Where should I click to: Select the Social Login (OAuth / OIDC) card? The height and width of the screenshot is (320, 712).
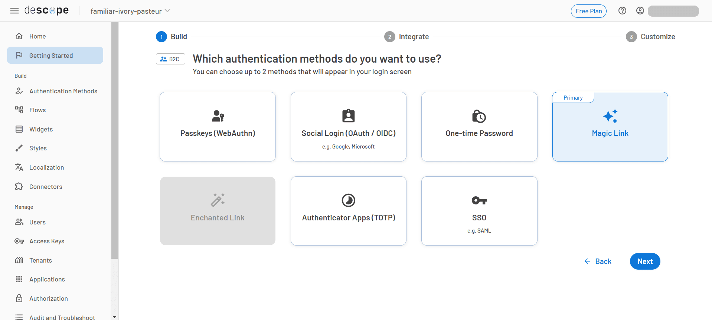(x=349, y=127)
